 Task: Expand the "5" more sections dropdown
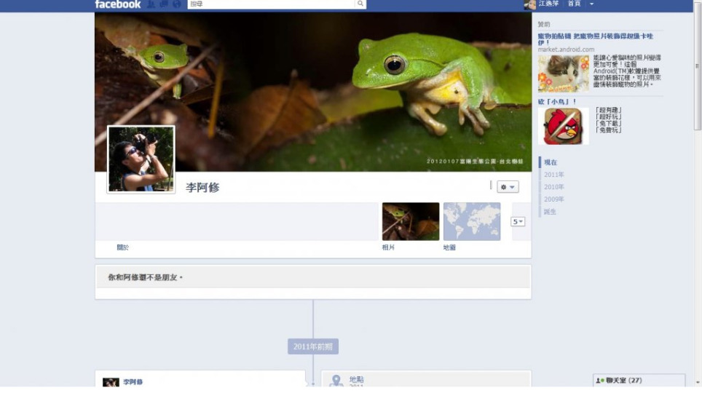(518, 221)
